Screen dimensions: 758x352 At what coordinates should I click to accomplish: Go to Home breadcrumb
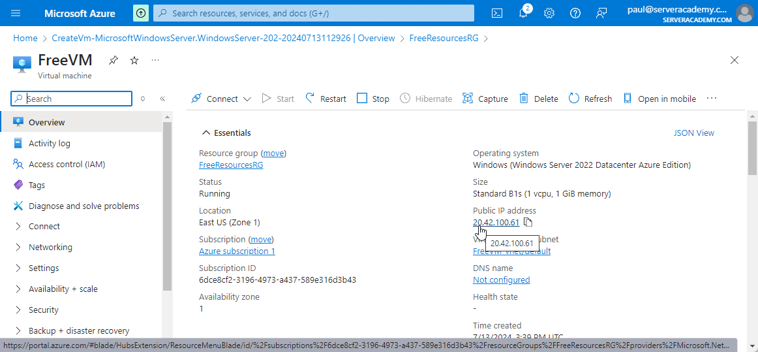click(x=25, y=38)
